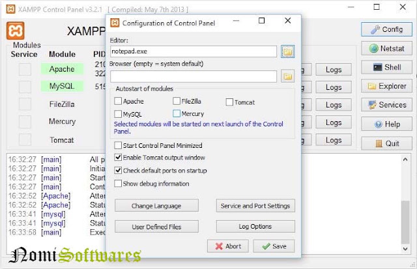Click the Editor text field
Screen dimensions: 417x269
194,51
